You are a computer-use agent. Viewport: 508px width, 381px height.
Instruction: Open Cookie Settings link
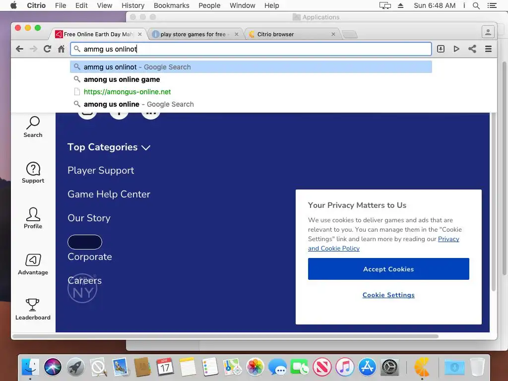(388, 295)
